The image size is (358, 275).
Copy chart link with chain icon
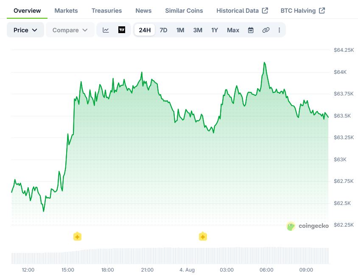[266, 30]
